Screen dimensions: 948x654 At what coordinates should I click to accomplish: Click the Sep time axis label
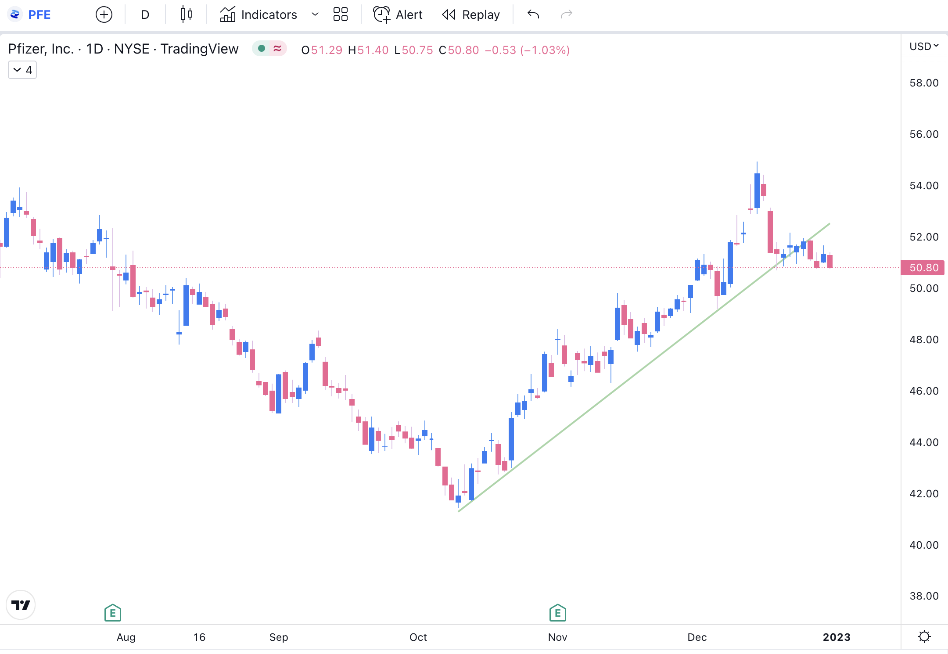click(x=279, y=637)
